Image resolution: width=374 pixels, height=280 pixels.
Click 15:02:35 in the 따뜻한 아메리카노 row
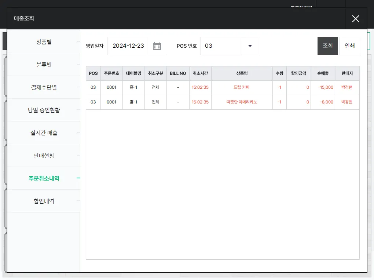(x=200, y=102)
